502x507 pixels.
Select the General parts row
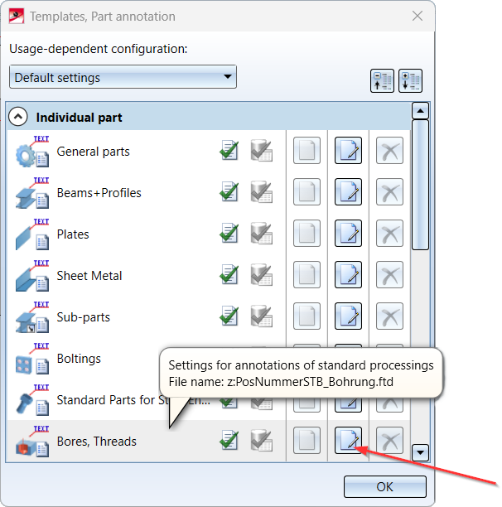[209, 151]
